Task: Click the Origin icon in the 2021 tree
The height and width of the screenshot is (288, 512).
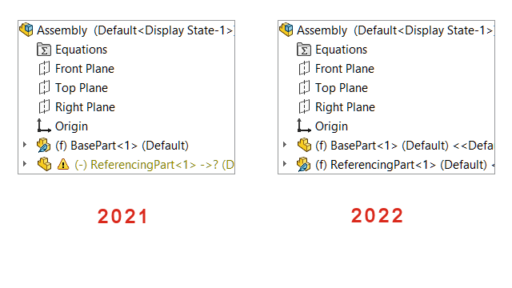Action: [x=44, y=126]
